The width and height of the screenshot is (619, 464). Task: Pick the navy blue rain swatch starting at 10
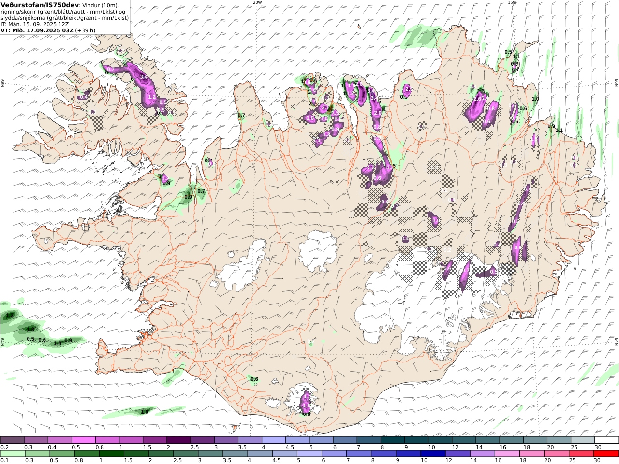pyautogui.click(x=433, y=453)
